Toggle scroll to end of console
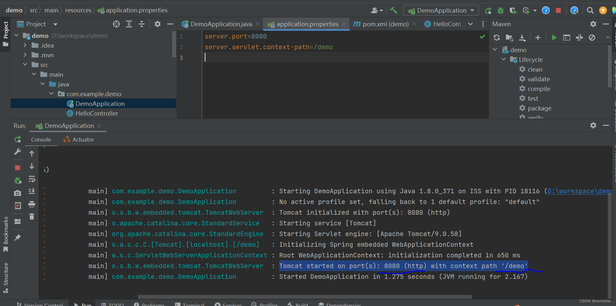The height and width of the screenshot is (306, 616). 32,191
